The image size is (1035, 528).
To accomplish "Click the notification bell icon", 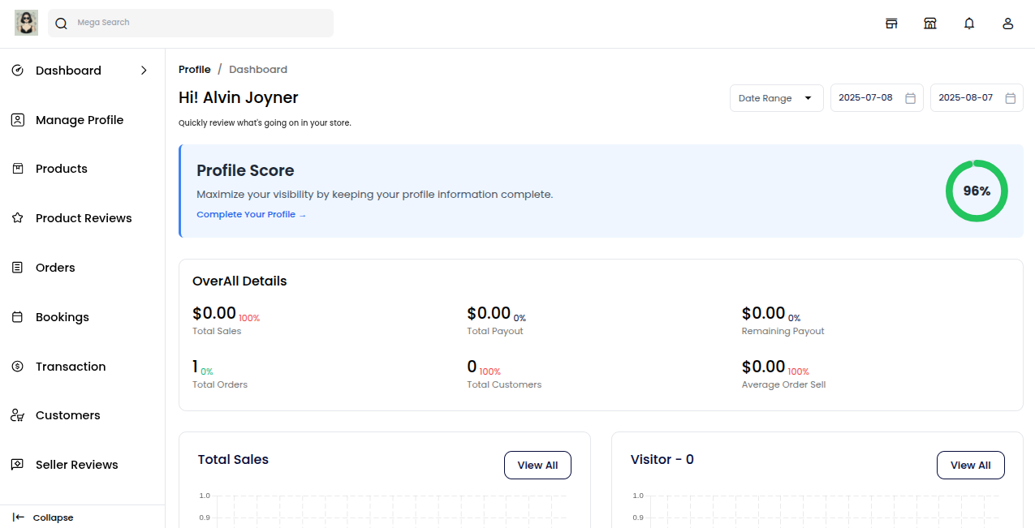I will [969, 23].
